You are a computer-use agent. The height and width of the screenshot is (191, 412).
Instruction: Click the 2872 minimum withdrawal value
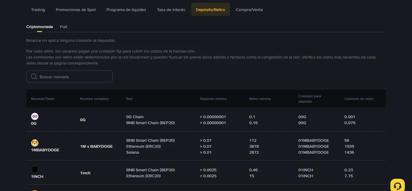coord(254,152)
